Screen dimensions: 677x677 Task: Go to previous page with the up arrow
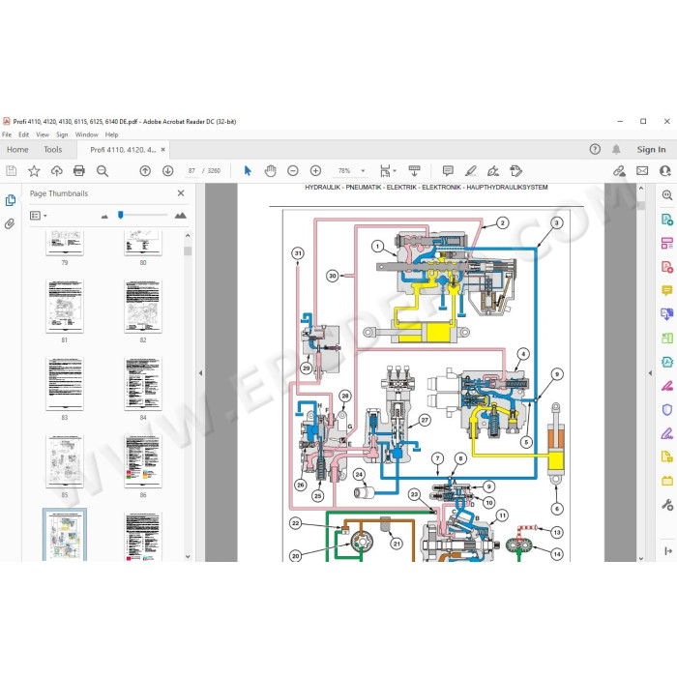145,171
